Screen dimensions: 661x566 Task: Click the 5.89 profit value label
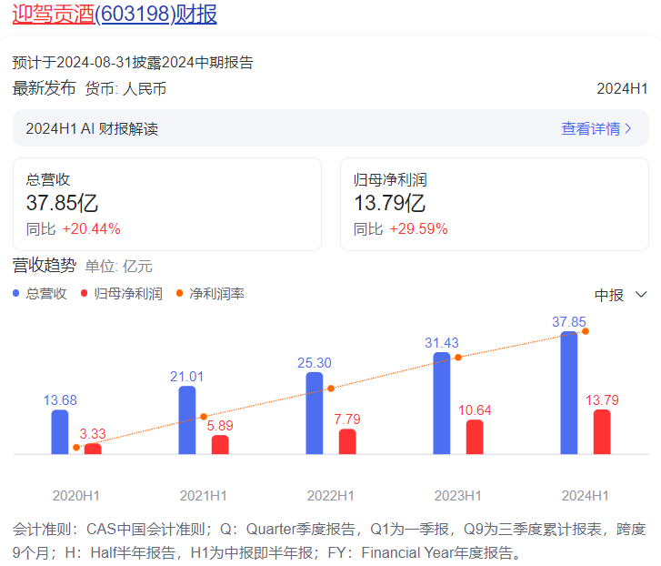220,426
